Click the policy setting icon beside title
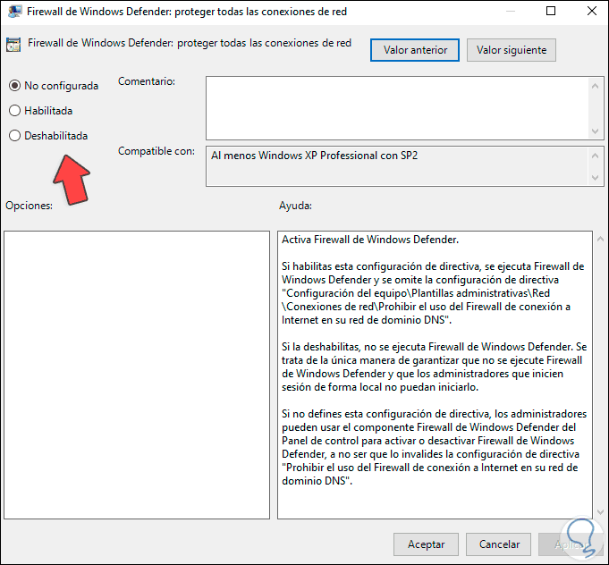This screenshot has height=565, width=609. click(x=13, y=45)
